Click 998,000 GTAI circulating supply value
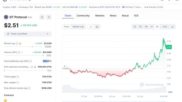182x102 pixels. pos(45,67)
